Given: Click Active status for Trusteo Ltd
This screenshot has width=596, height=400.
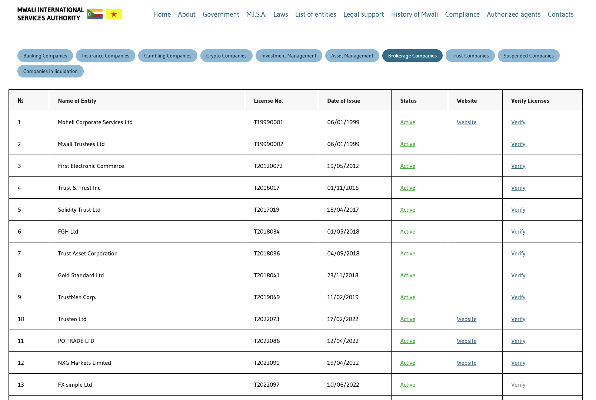Looking at the screenshot, I should [407, 319].
